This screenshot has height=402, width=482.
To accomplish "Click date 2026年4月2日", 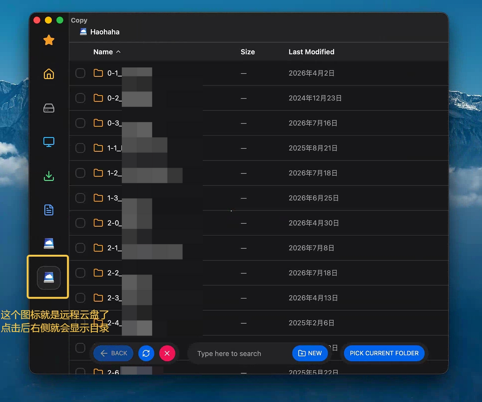I will [x=311, y=73].
